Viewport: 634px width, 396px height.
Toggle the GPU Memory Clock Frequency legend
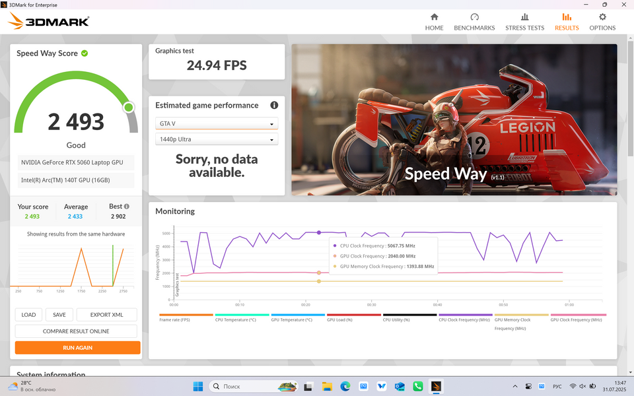521,322
